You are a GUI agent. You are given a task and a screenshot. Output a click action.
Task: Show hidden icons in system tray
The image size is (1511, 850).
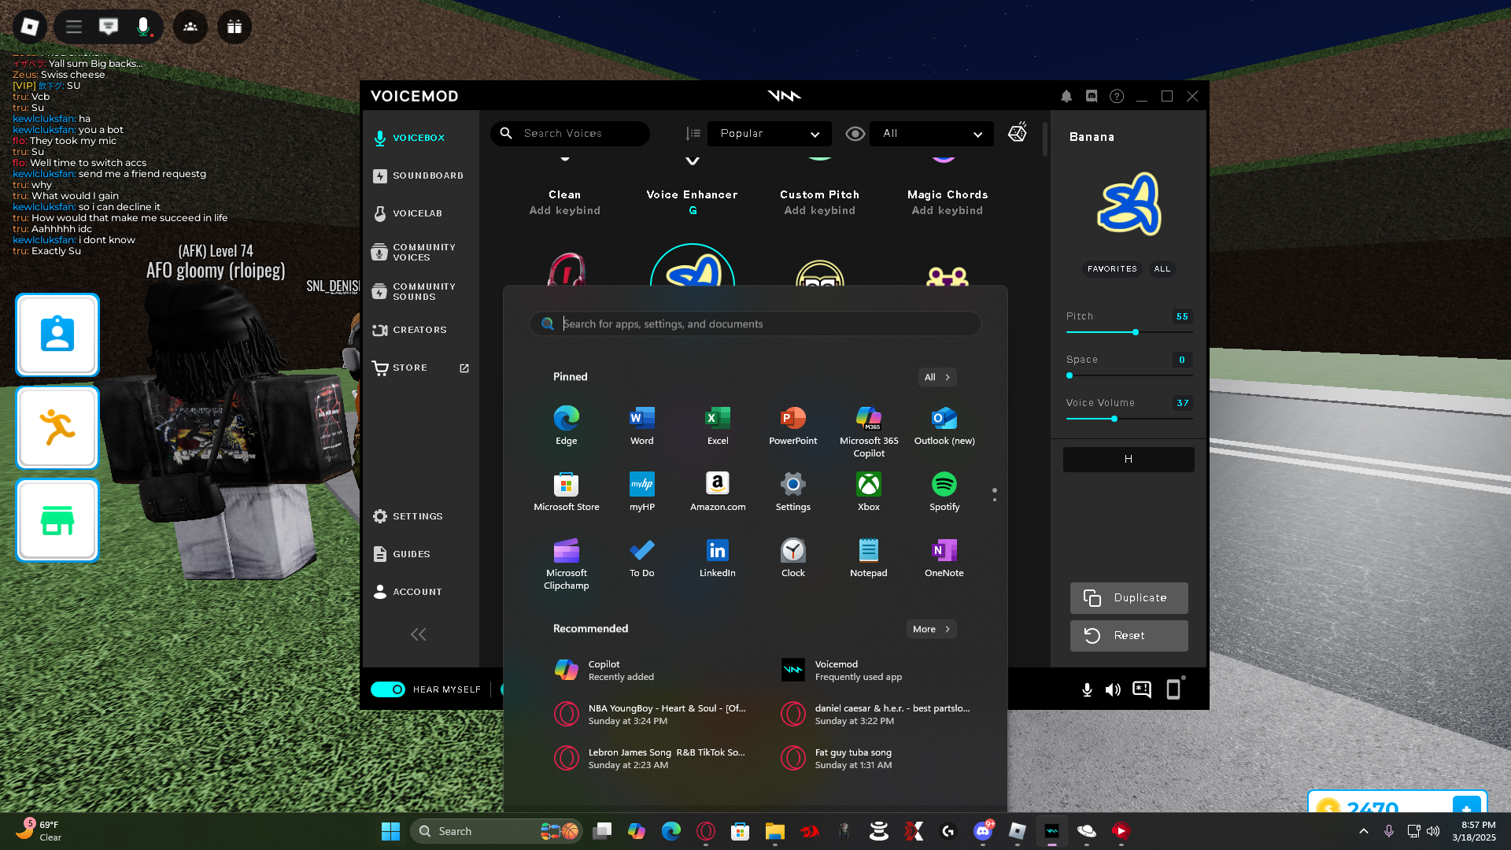1364,831
